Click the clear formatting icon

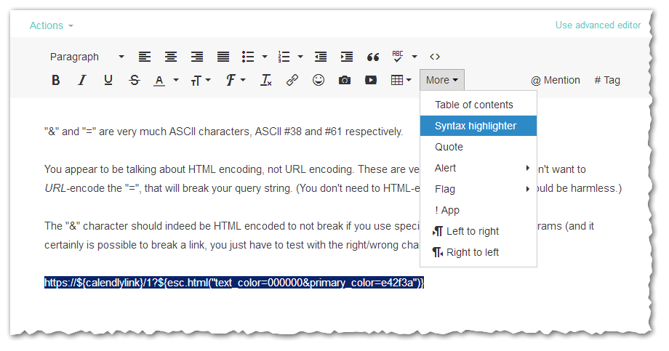point(266,81)
